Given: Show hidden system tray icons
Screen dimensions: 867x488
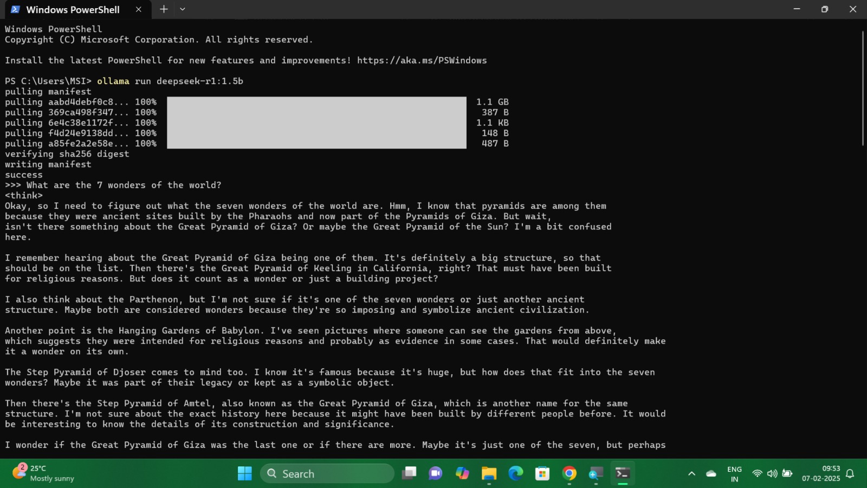Looking at the screenshot, I should pyautogui.click(x=691, y=473).
